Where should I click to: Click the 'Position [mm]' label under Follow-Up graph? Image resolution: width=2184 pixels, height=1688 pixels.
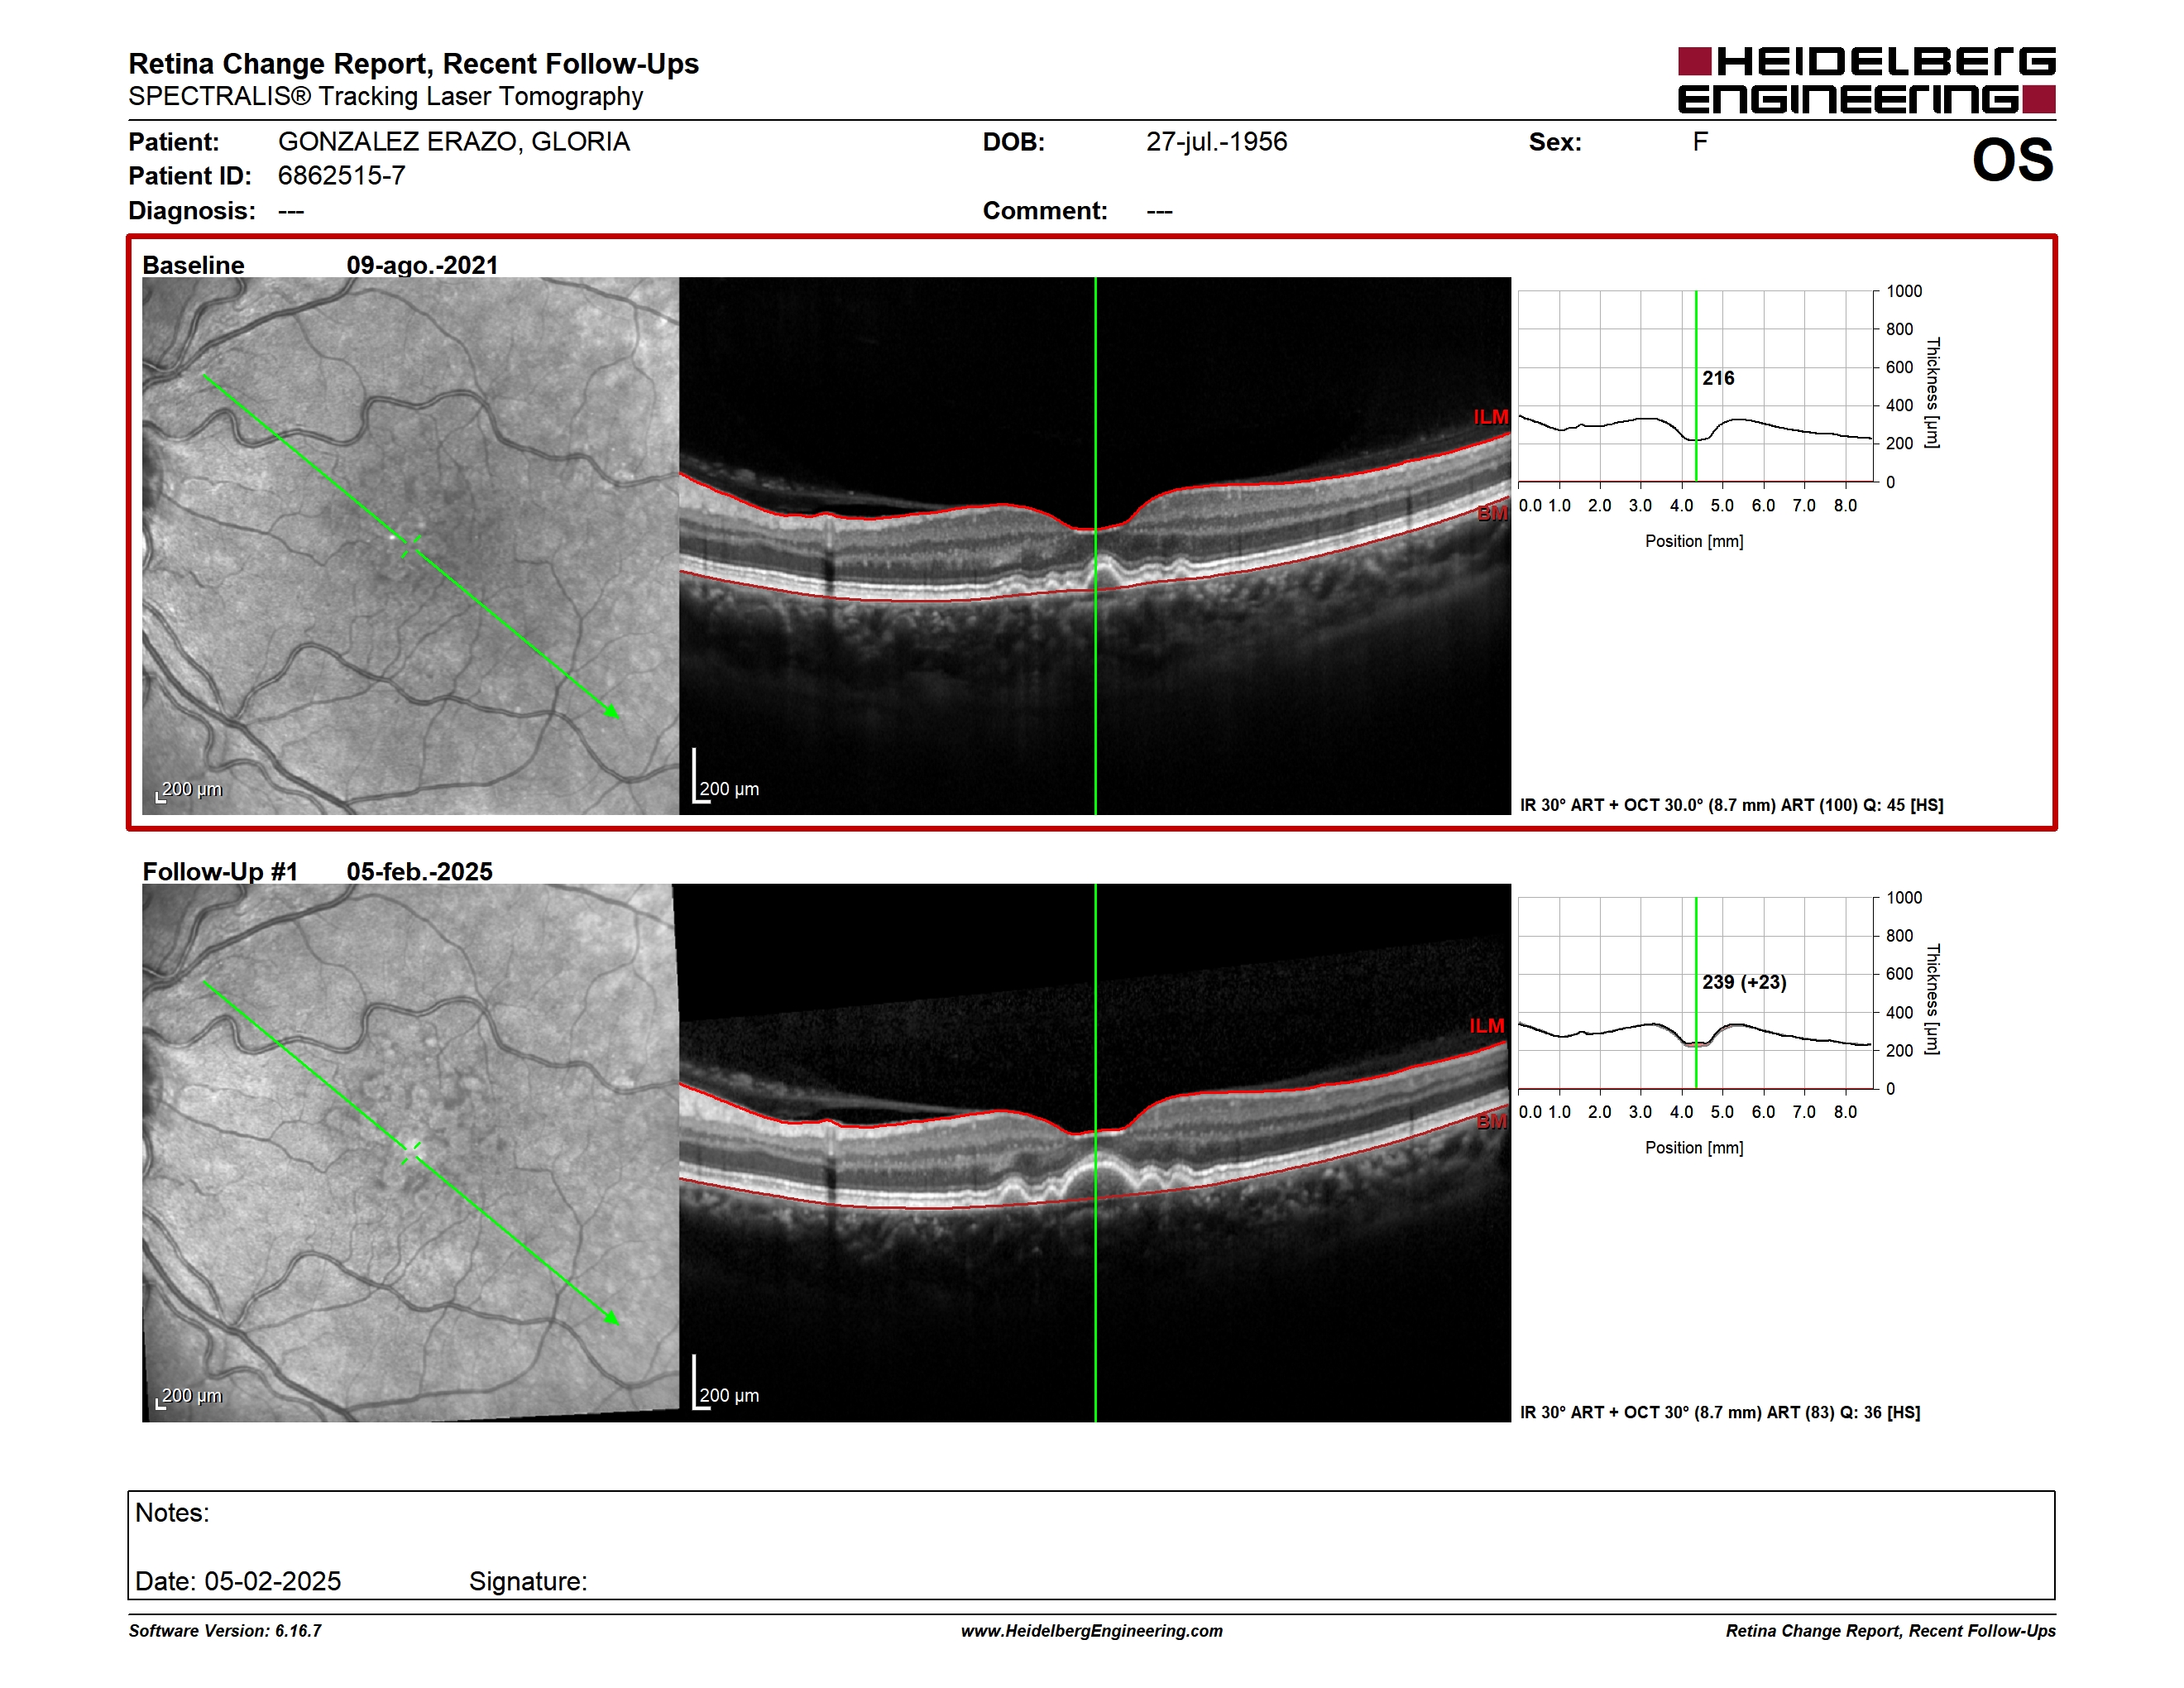click(x=1694, y=1148)
